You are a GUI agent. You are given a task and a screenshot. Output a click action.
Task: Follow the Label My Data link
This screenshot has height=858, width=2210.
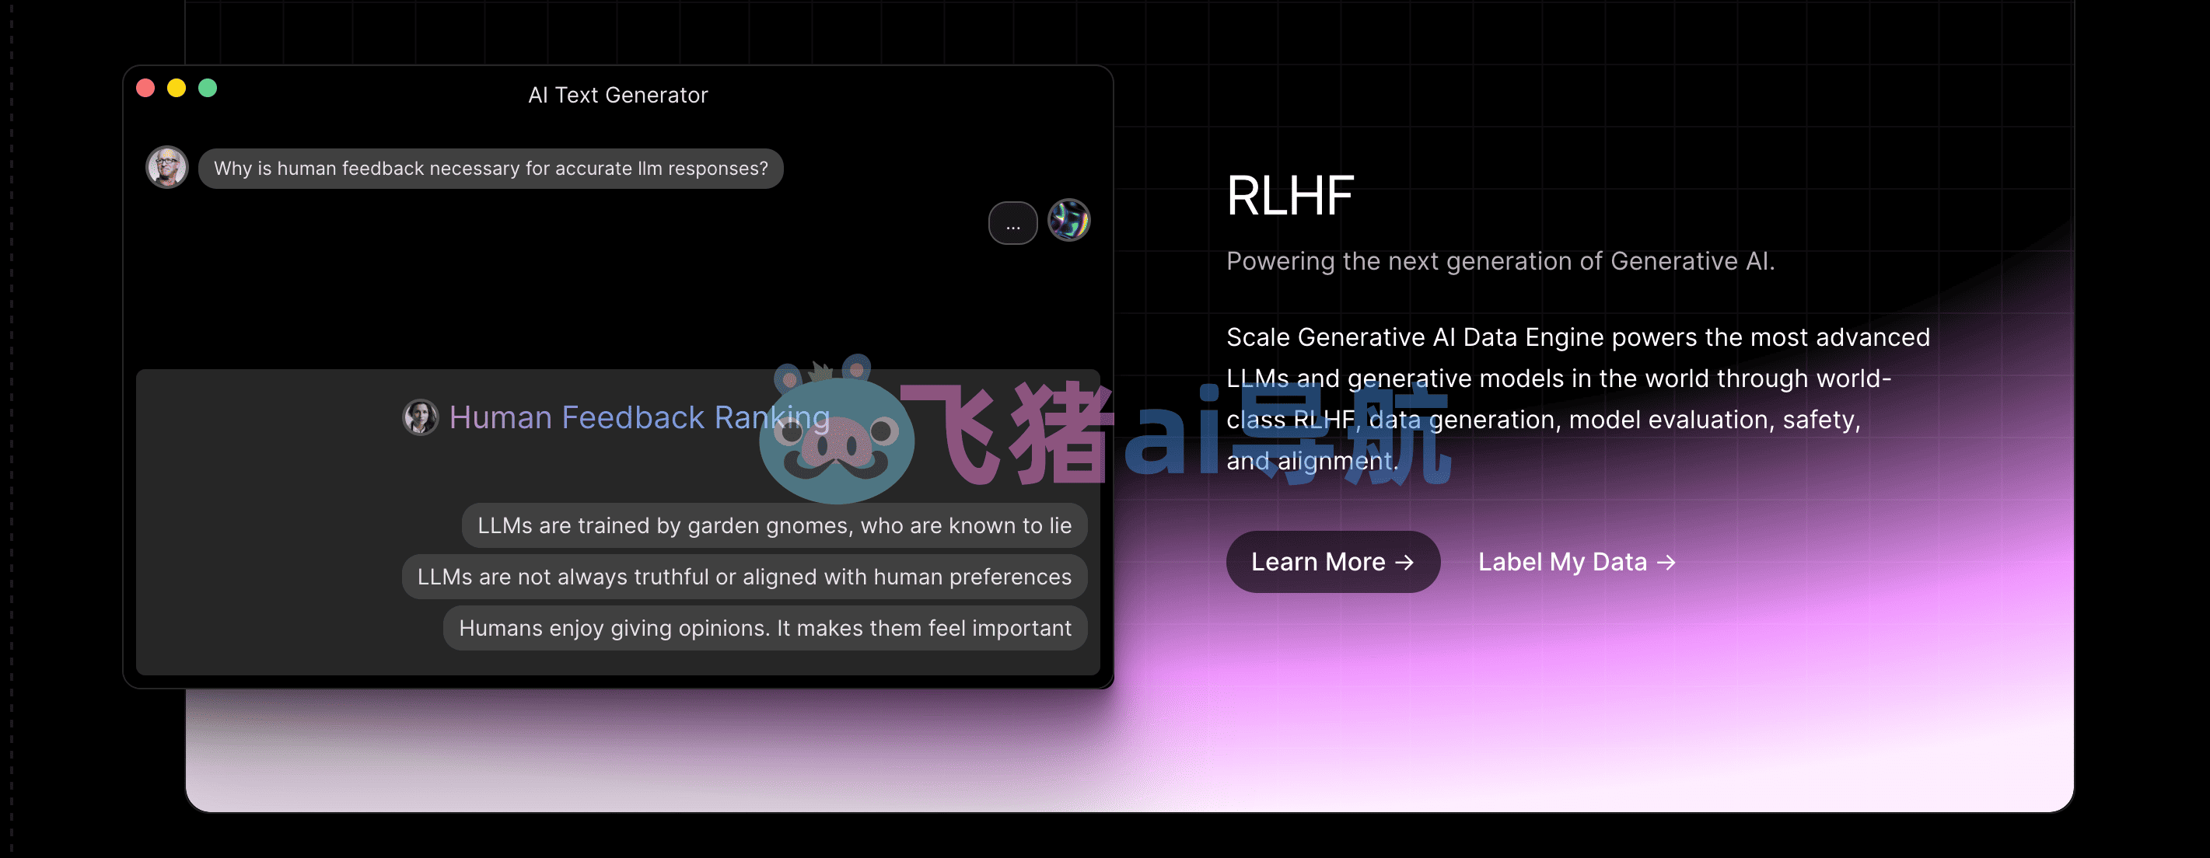(1577, 563)
